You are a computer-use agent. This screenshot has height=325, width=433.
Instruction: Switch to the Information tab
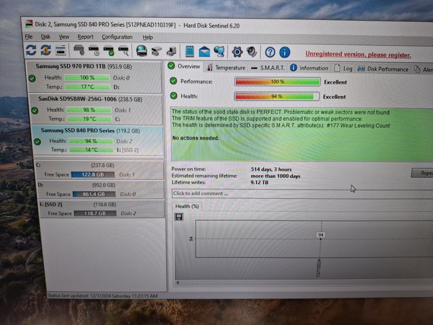[309, 68]
